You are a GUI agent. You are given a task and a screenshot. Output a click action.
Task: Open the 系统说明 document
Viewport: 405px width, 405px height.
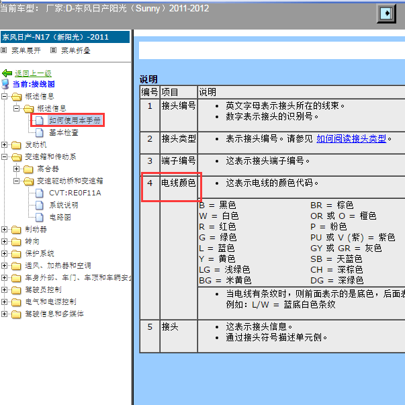(x=64, y=205)
